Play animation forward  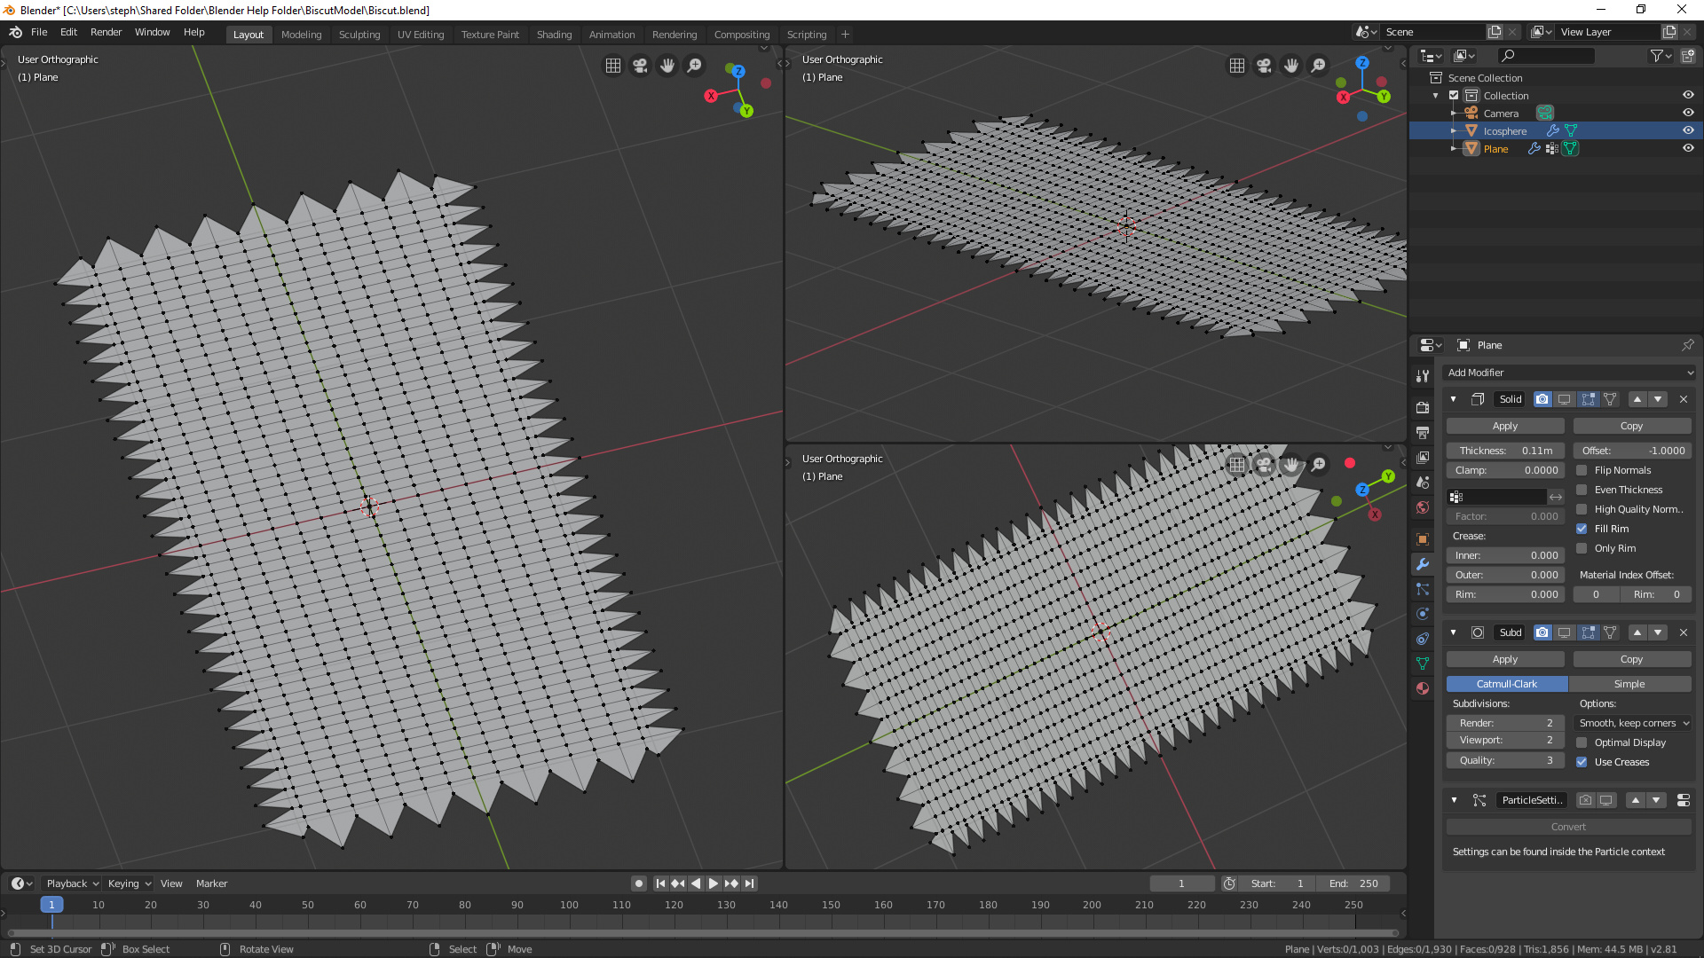(x=713, y=883)
